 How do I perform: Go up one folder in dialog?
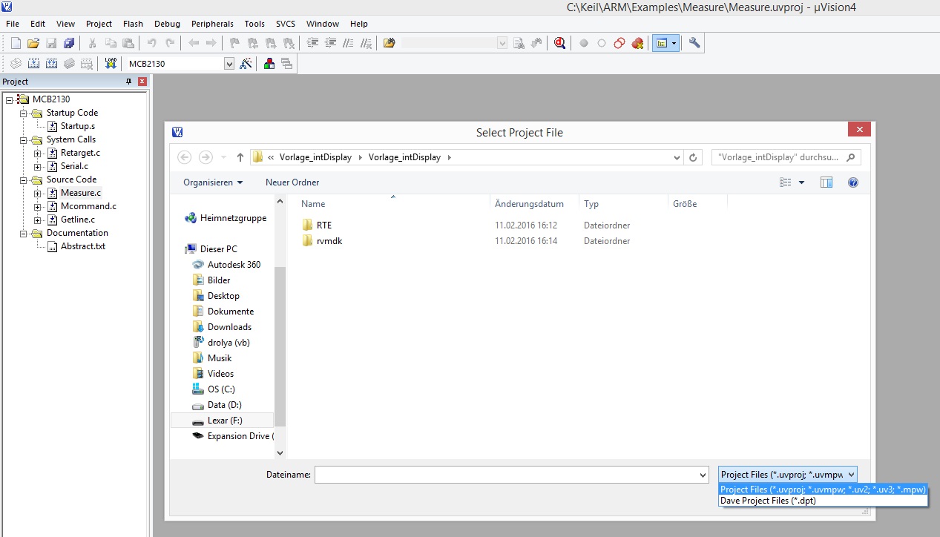click(x=240, y=157)
